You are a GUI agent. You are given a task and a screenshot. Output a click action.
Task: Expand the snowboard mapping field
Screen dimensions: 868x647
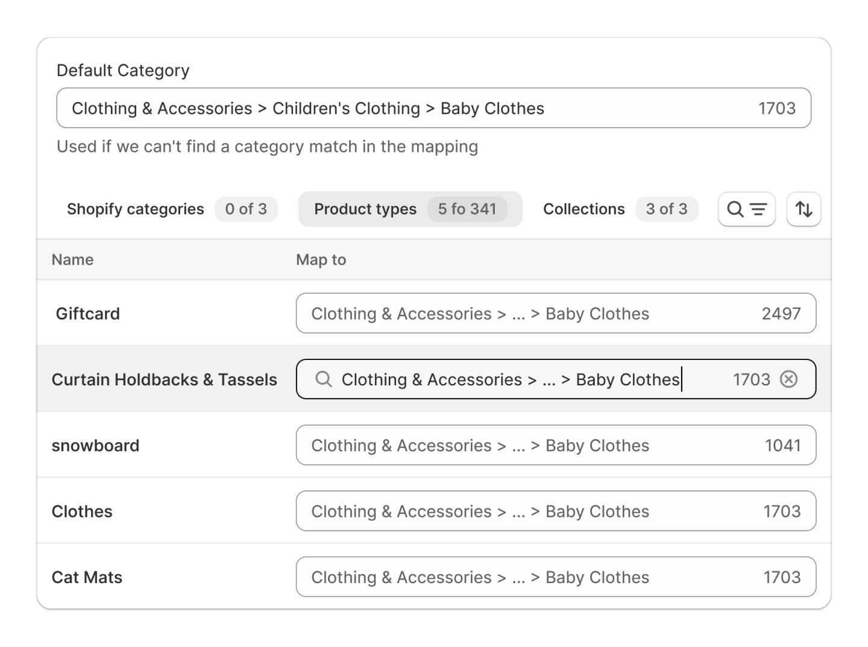(x=555, y=446)
